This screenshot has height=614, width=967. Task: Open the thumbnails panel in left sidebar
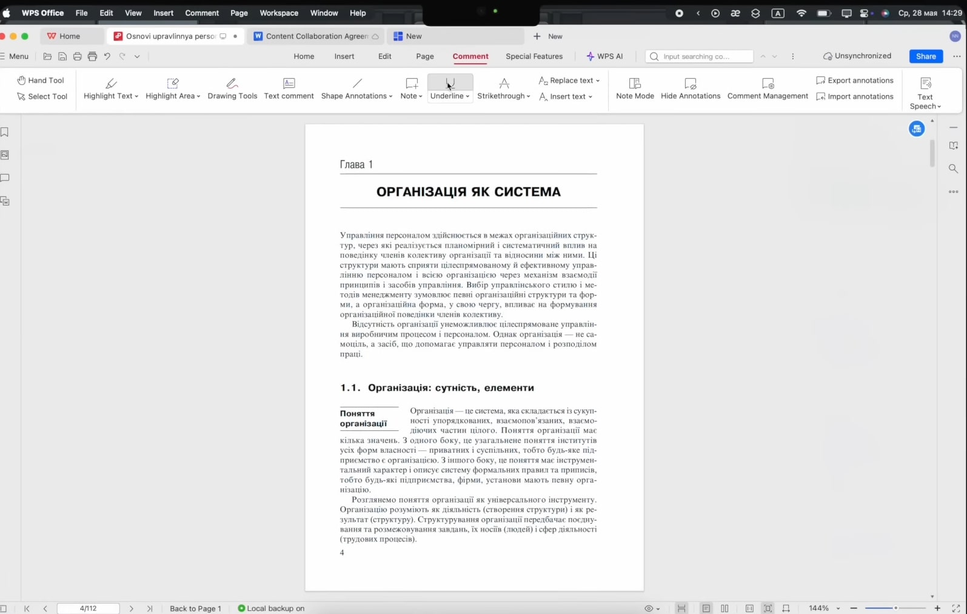point(5,155)
